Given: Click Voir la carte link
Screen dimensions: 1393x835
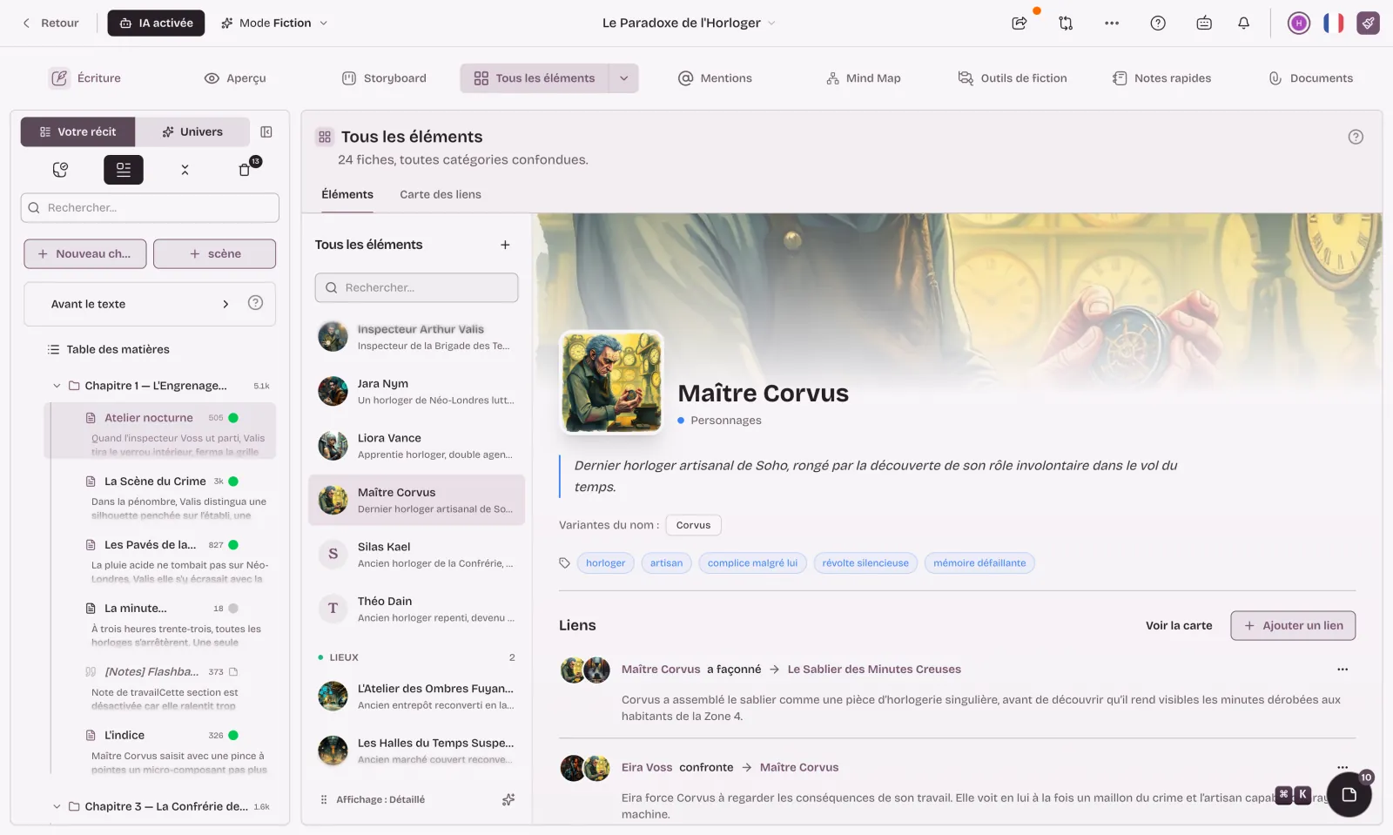Looking at the screenshot, I should tap(1179, 625).
